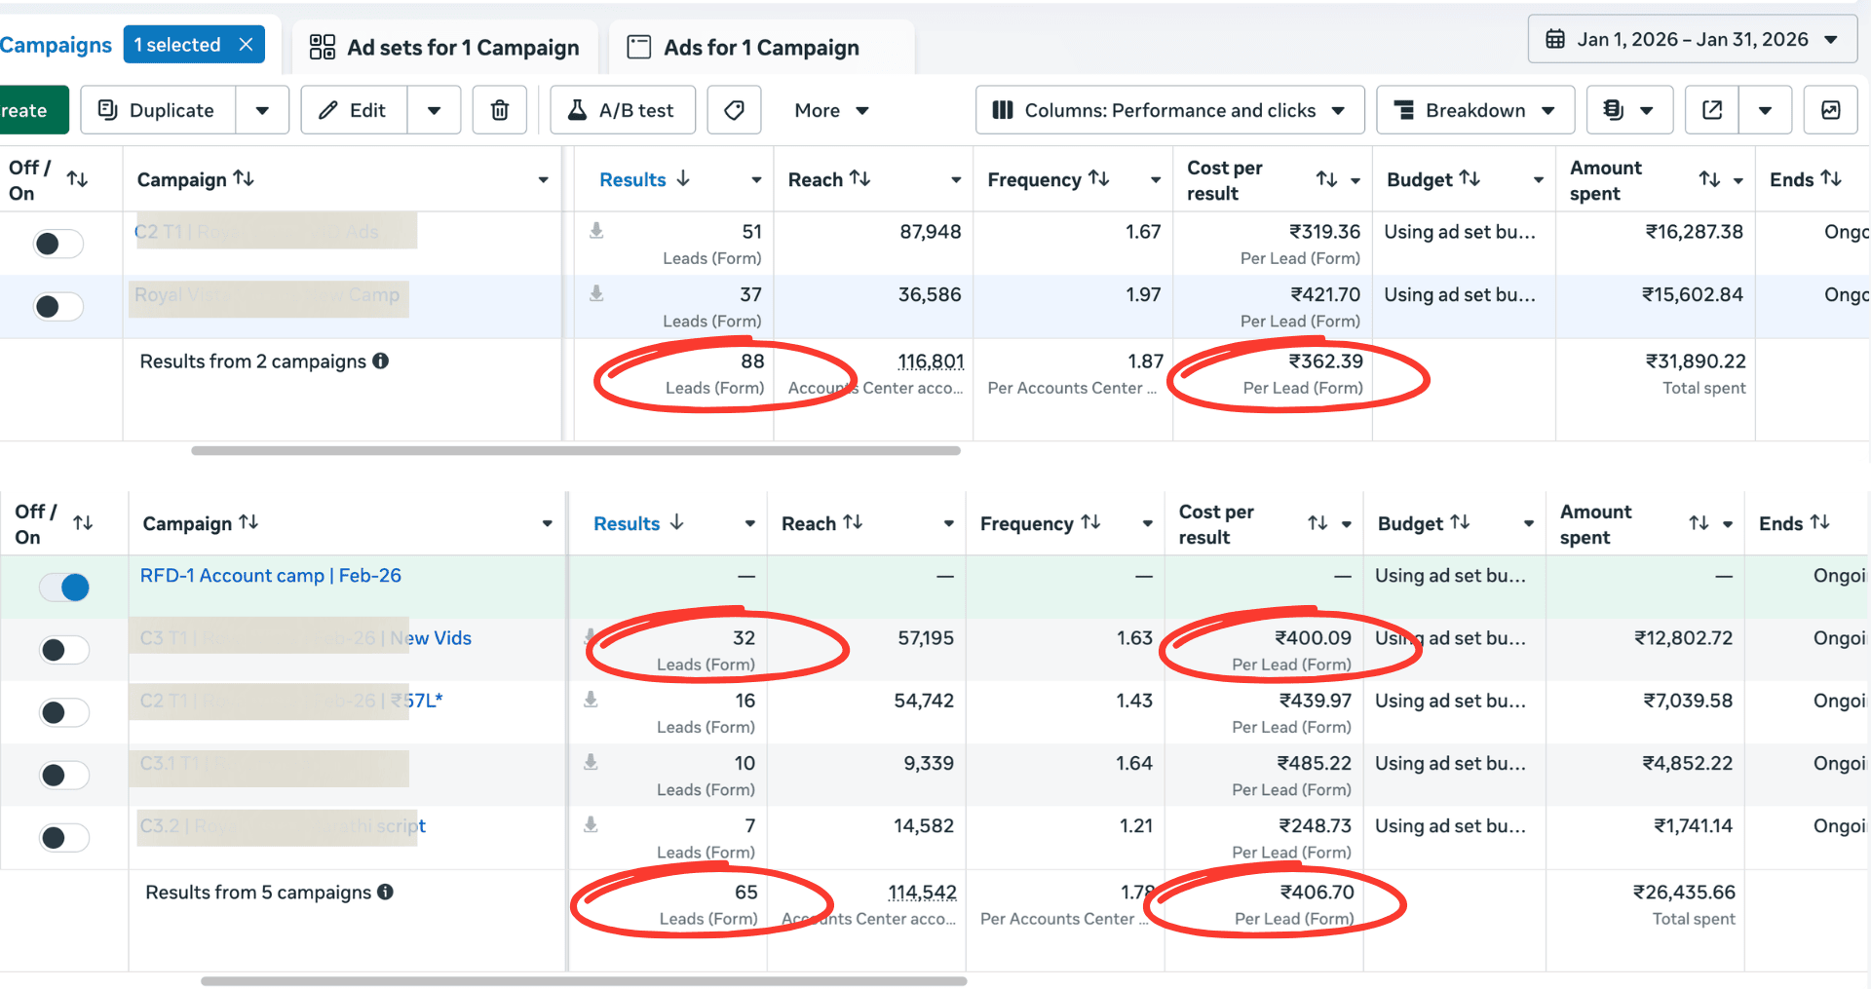Switch to Ad sets for 1 Campaign tab

click(x=444, y=48)
